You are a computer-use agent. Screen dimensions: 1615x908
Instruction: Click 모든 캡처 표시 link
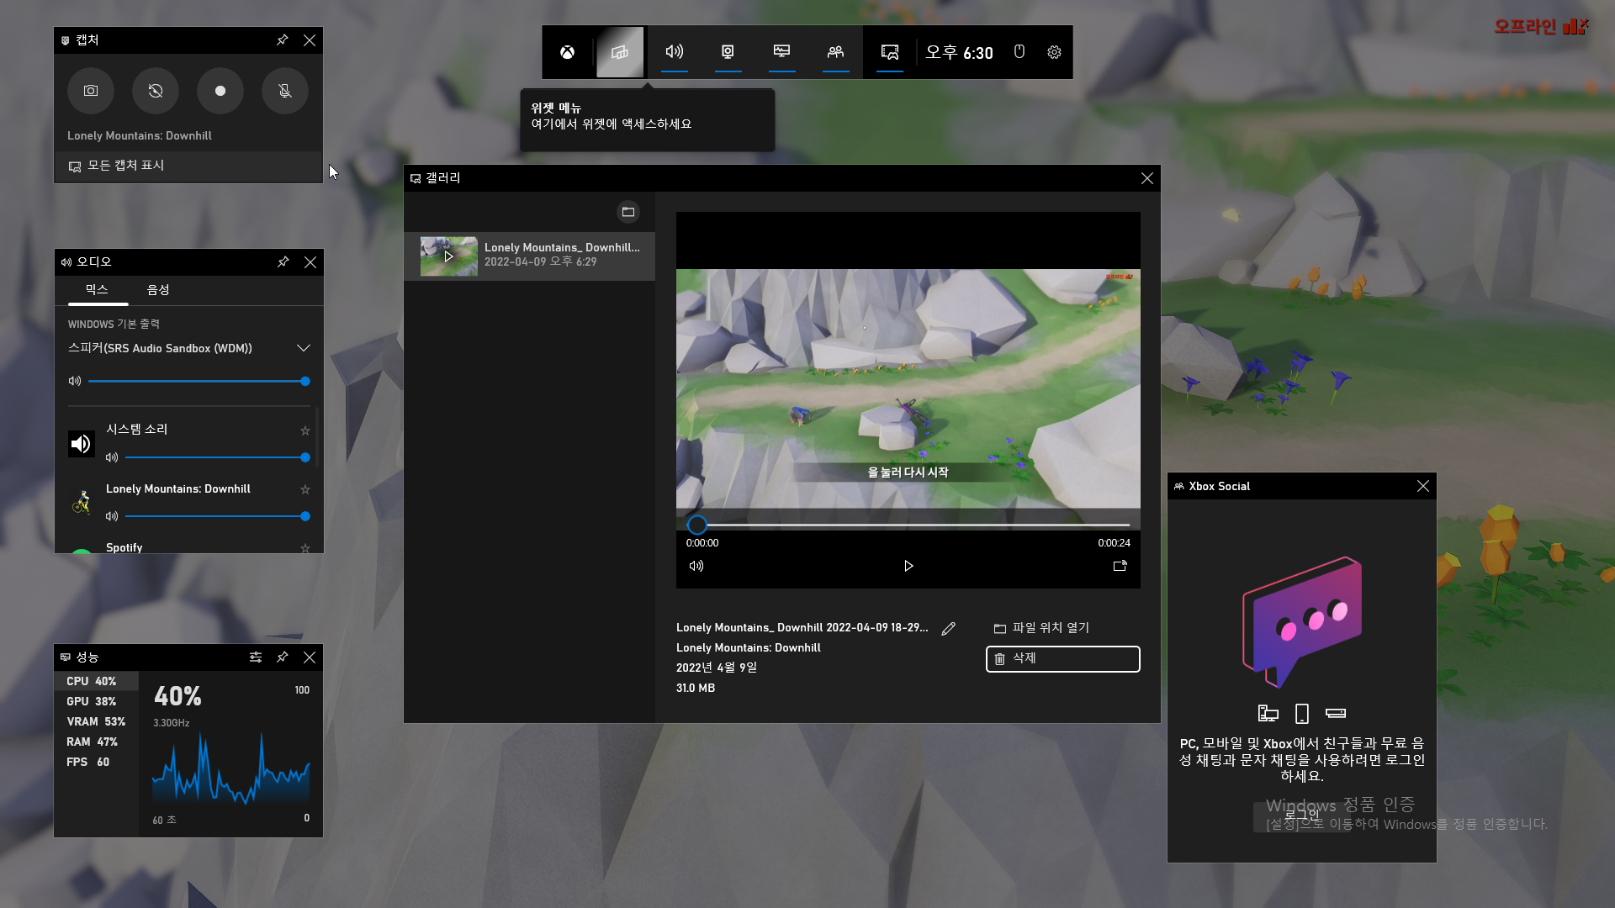tap(125, 166)
